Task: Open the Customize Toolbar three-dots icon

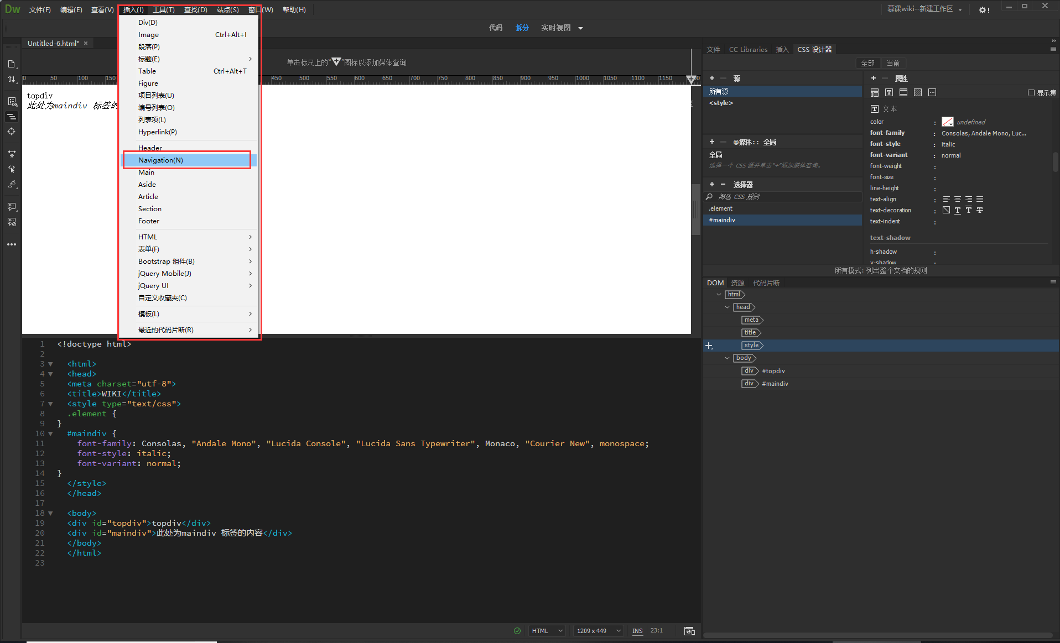Action: tap(12, 244)
